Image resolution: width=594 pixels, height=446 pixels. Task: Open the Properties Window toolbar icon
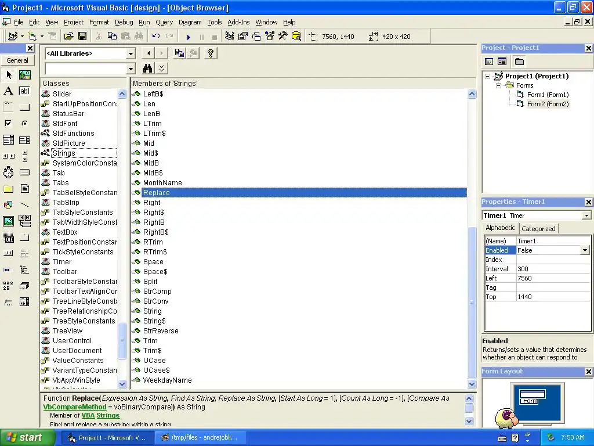pos(243,37)
